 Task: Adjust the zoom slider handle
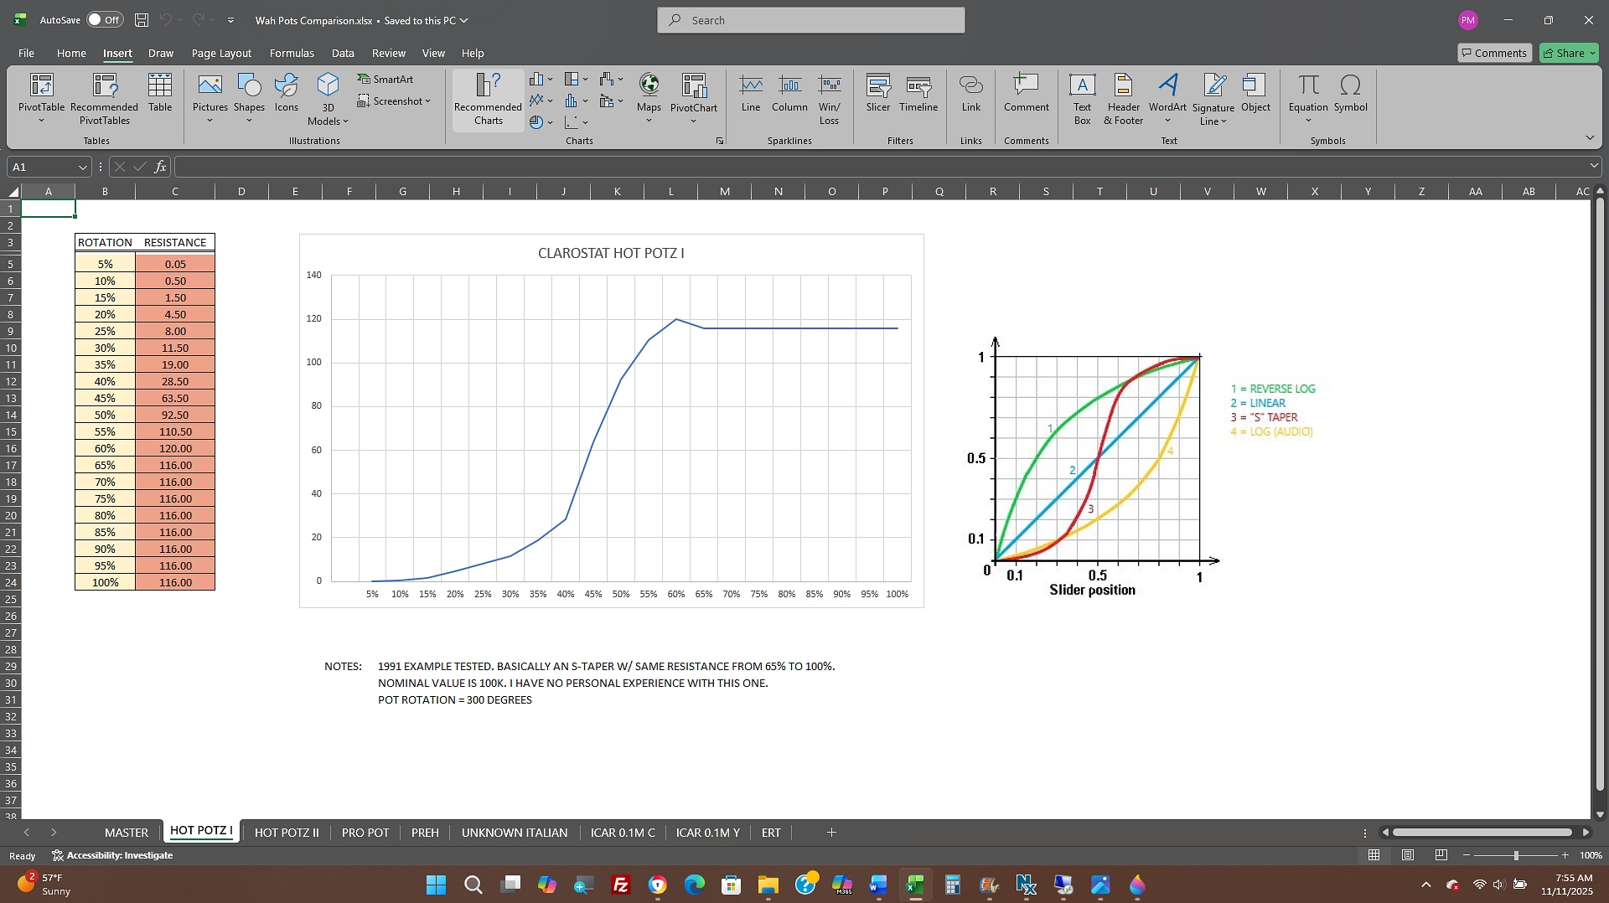click(x=1515, y=855)
